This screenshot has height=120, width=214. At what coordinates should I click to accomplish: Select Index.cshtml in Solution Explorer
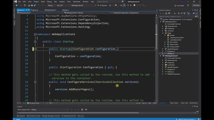(x=174, y=44)
